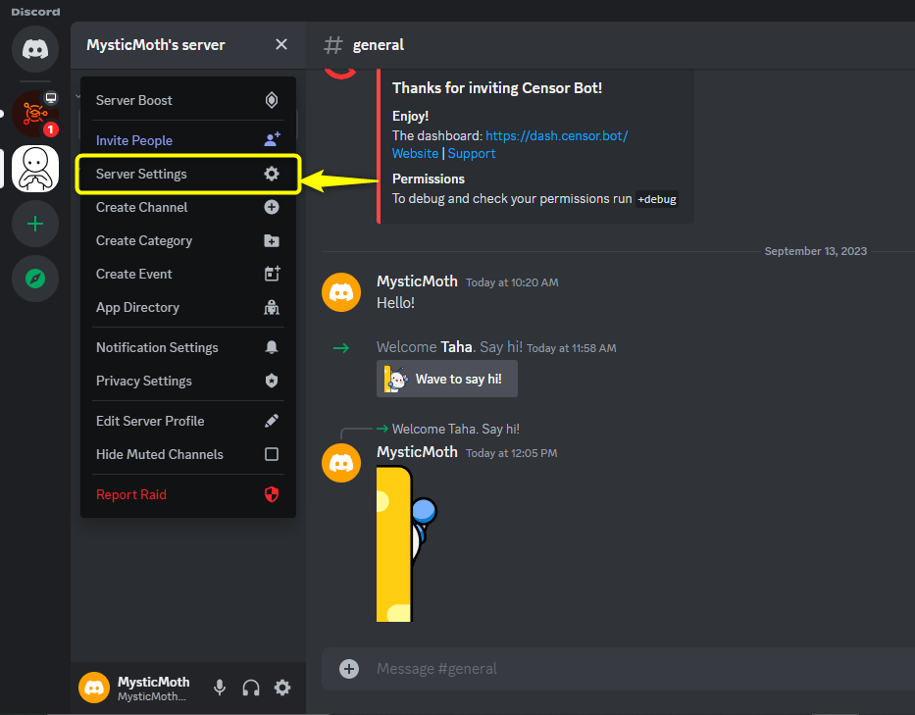This screenshot has width=915, height=715.
Task: Click the Today at 11:58 AM timestamp
Action: [572, 348]
